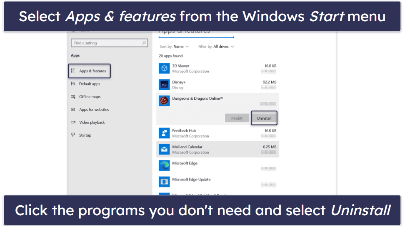
Task: Select the Mail and Calendar app name
Action: [187, 147]
